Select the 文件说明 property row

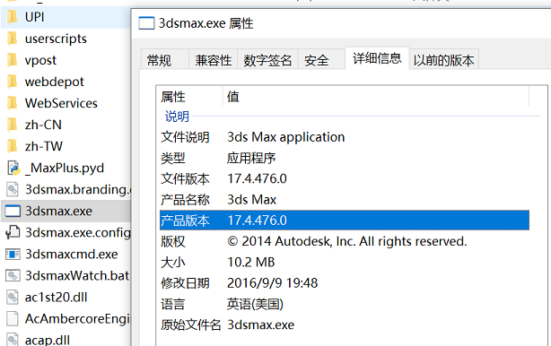click(345, 137)
